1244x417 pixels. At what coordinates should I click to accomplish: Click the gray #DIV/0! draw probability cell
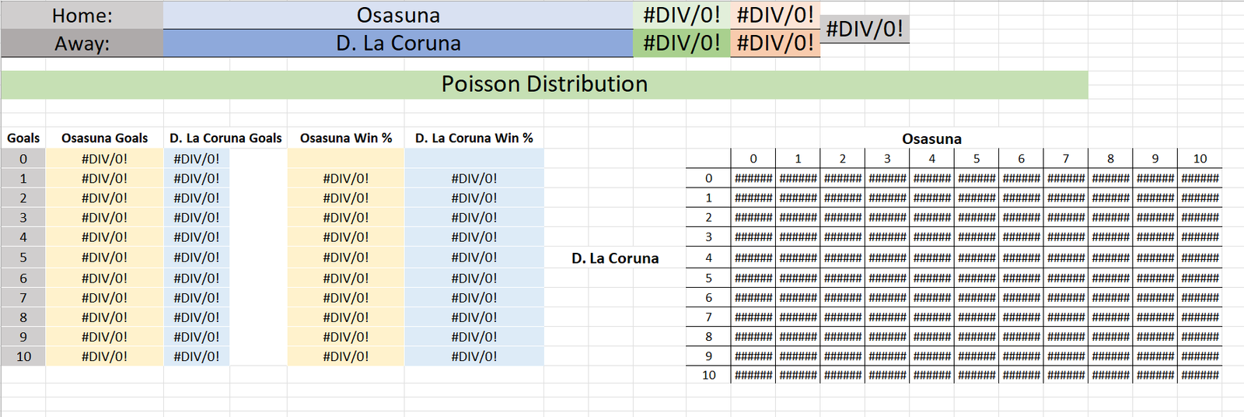(x=865, y=29)
